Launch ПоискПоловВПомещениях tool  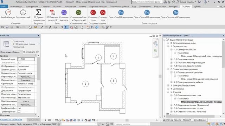(x=147, y=14)
